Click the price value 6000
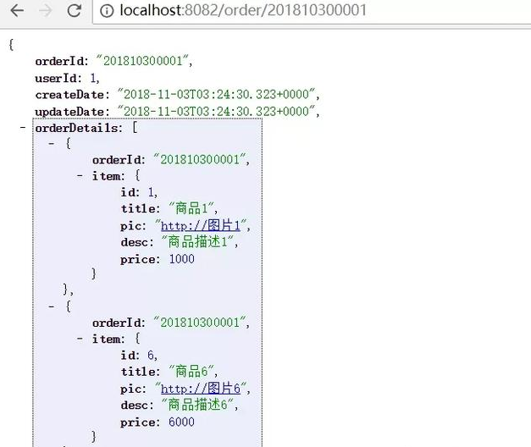Screen dimensions: 531x447 click(x=180, y=421)
